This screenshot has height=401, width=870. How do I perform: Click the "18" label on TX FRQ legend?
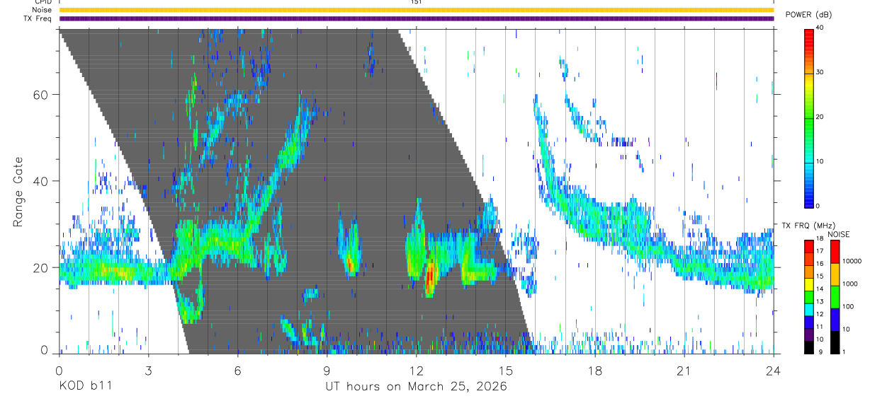point(820,238)
